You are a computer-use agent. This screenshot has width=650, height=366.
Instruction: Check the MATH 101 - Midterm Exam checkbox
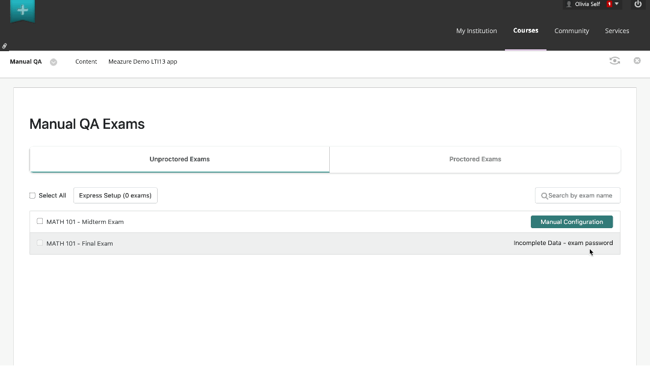40,221
